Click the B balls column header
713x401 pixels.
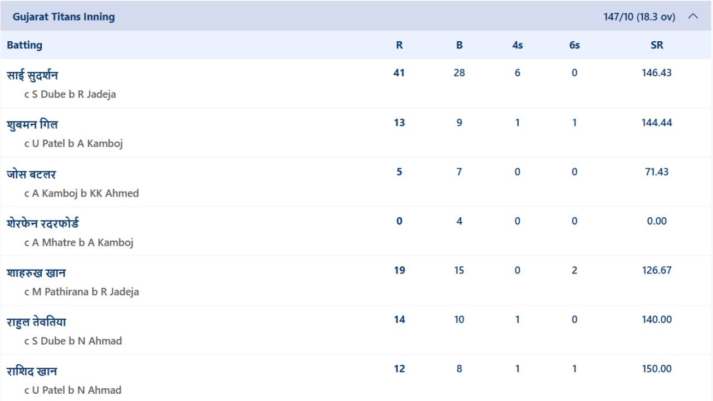tap(460, 45)
